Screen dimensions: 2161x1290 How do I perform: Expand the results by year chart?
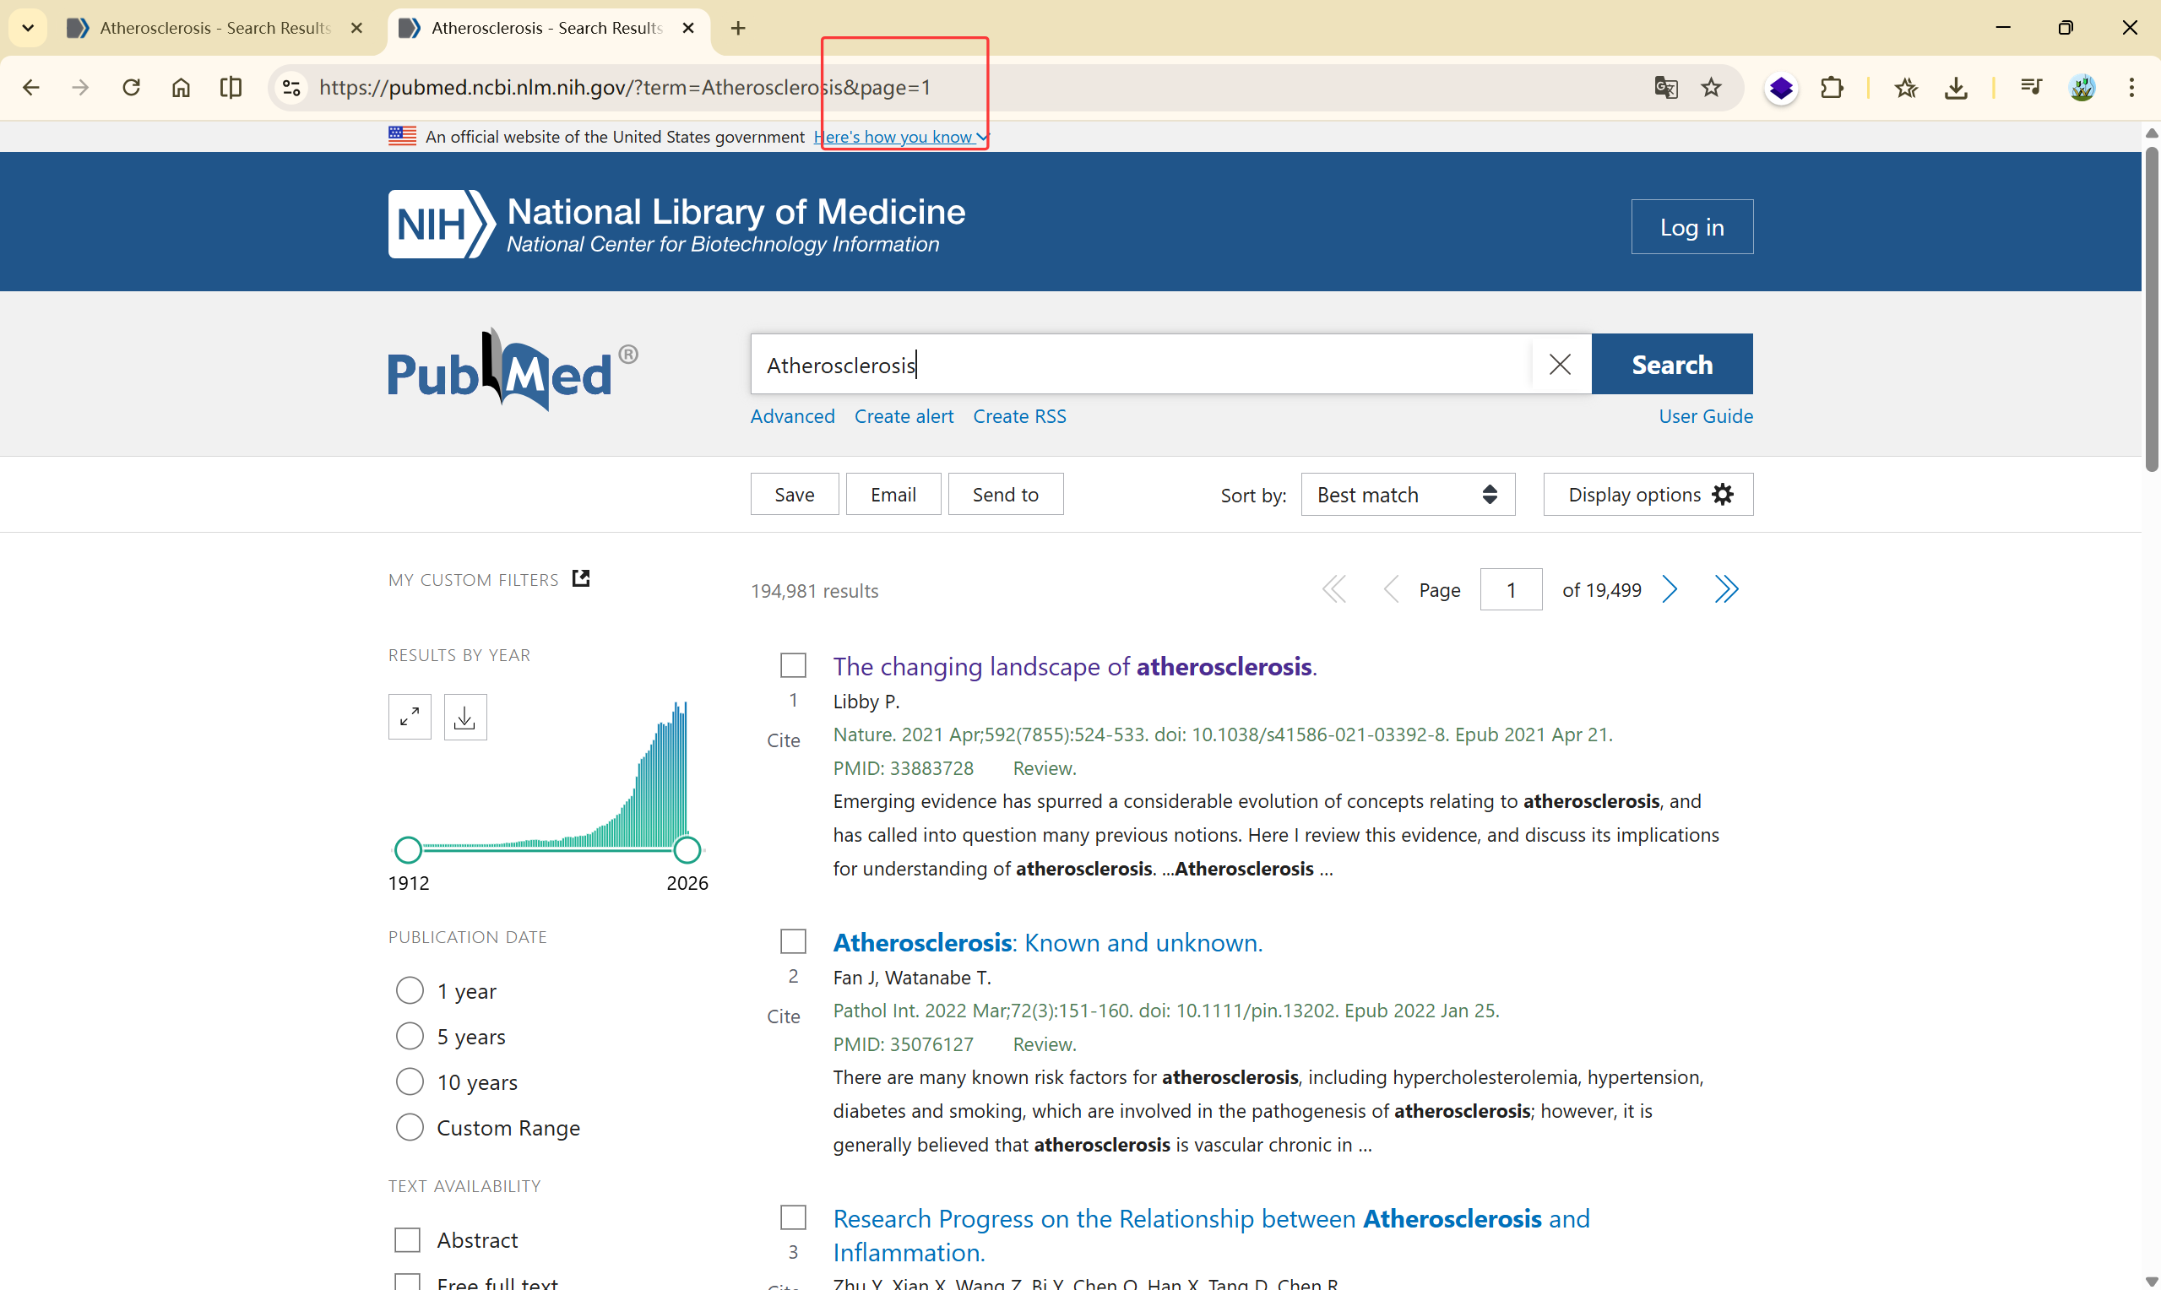(x=410, y=716)
